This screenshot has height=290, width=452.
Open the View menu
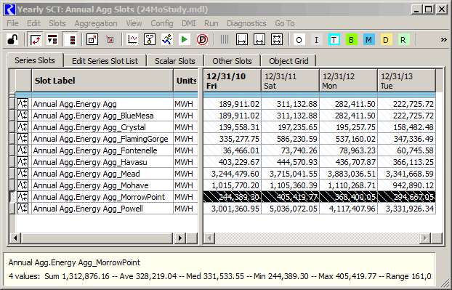pos(134,23)
